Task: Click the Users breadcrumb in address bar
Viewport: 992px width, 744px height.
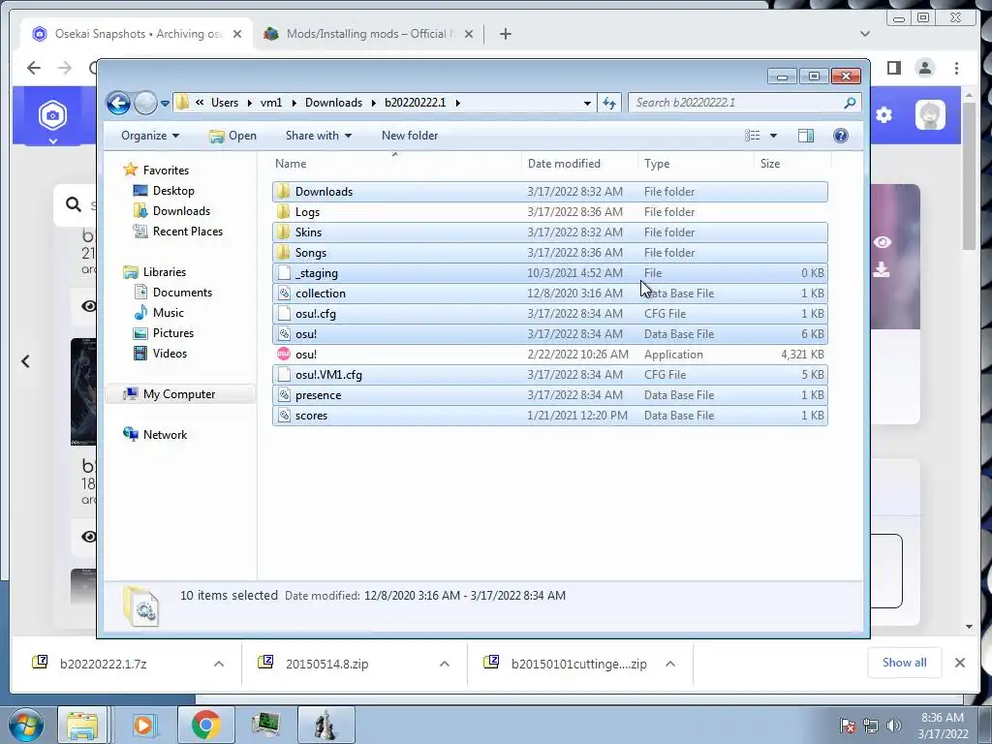Action: (x=225, y=103)
